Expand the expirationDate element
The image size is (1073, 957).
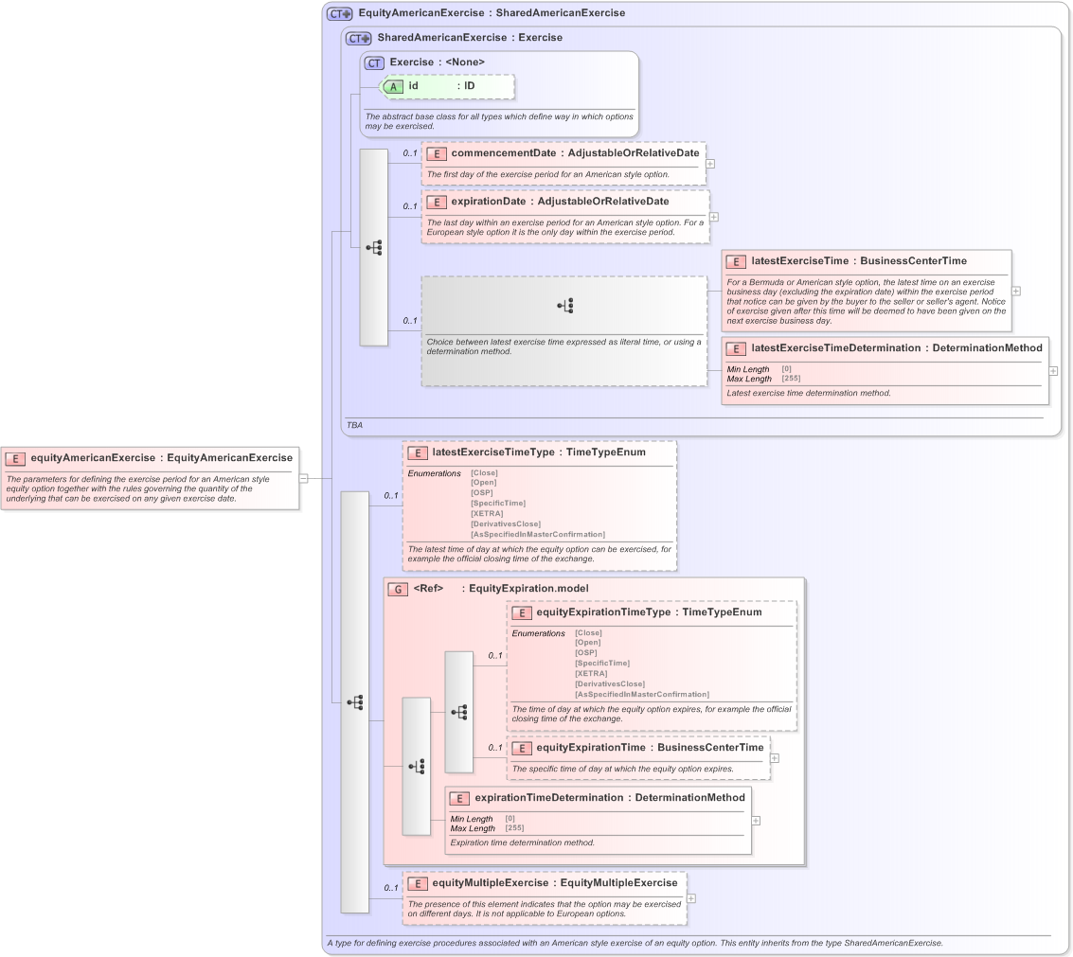[714, 217]
